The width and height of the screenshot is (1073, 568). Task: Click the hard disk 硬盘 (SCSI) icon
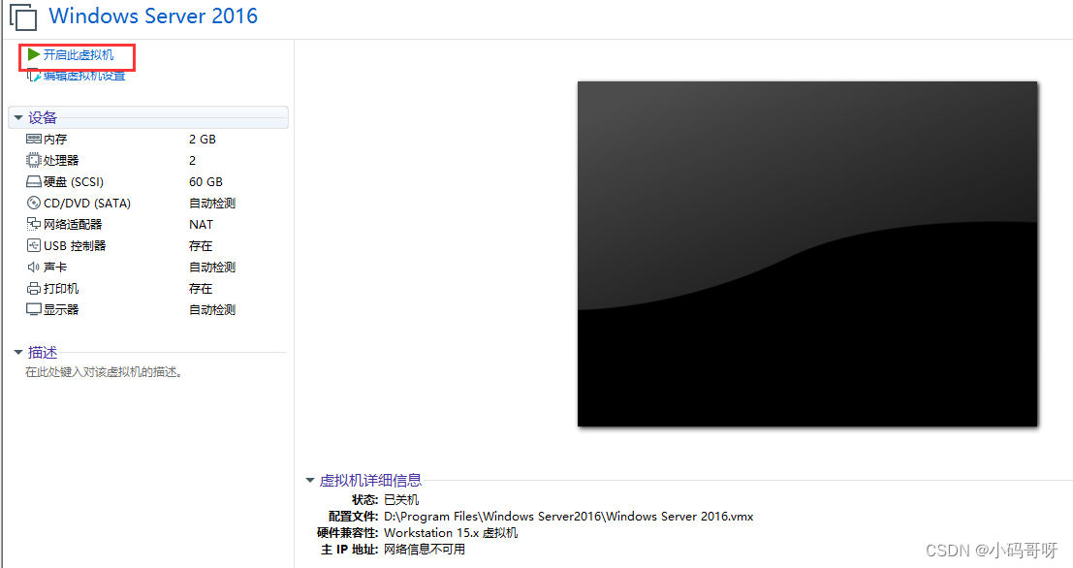click(x=34, y=182)
